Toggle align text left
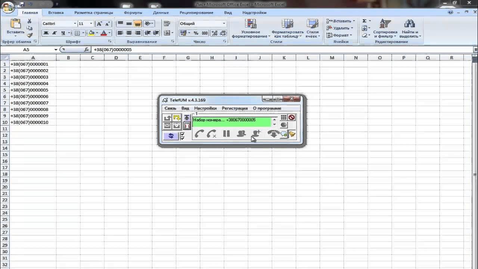Screen dimensions: 478x269 [120, 33]
